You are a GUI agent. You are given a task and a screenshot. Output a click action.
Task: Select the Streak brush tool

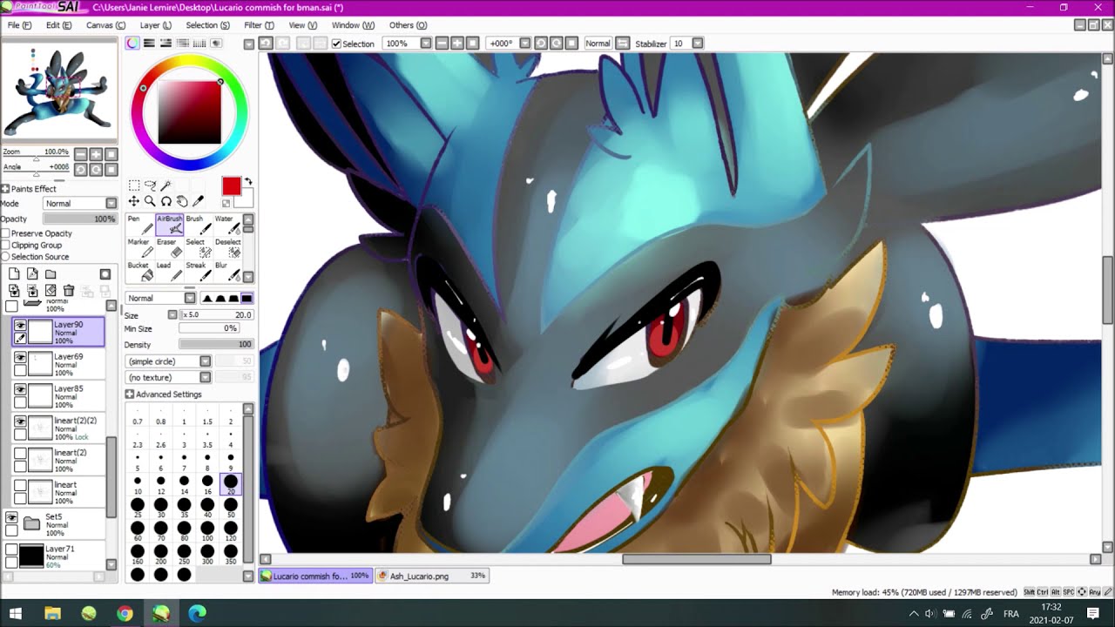(x=199, y=272)
